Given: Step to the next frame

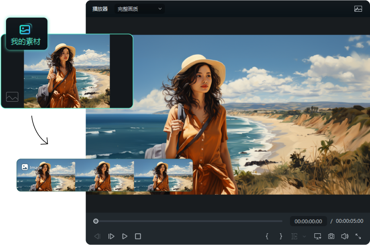Looking at the screenshot, I should [111, 237].
